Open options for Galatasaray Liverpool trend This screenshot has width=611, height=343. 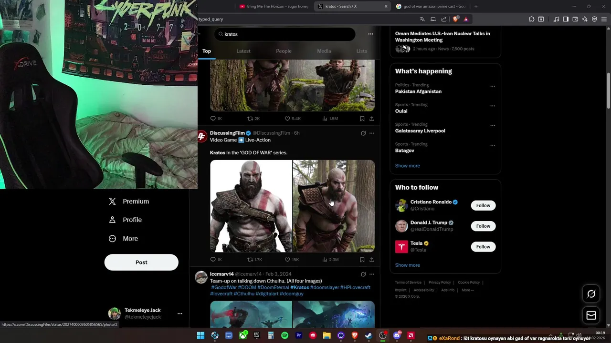(493, 126)
